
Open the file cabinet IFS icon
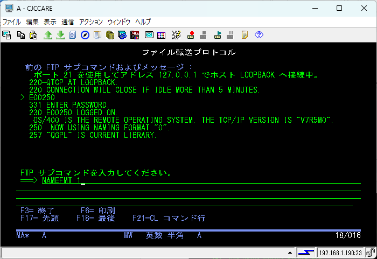coord(73,35)
